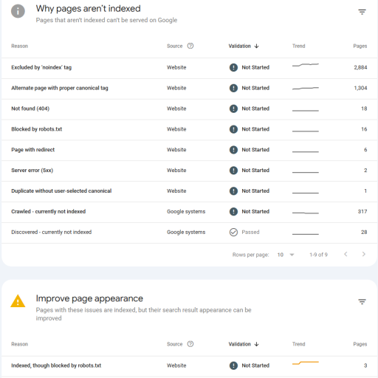Open Rows per page dropdown
Viewport: 378px width, 378px height.
[x=286, y=255]
